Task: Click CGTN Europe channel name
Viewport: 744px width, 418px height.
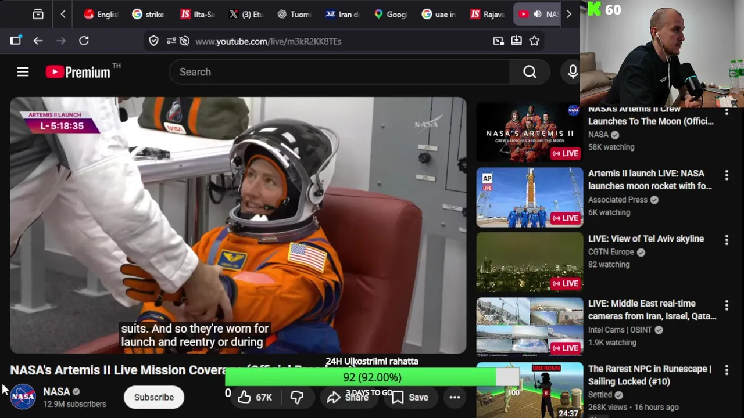Action: click(x=611, y=252)
